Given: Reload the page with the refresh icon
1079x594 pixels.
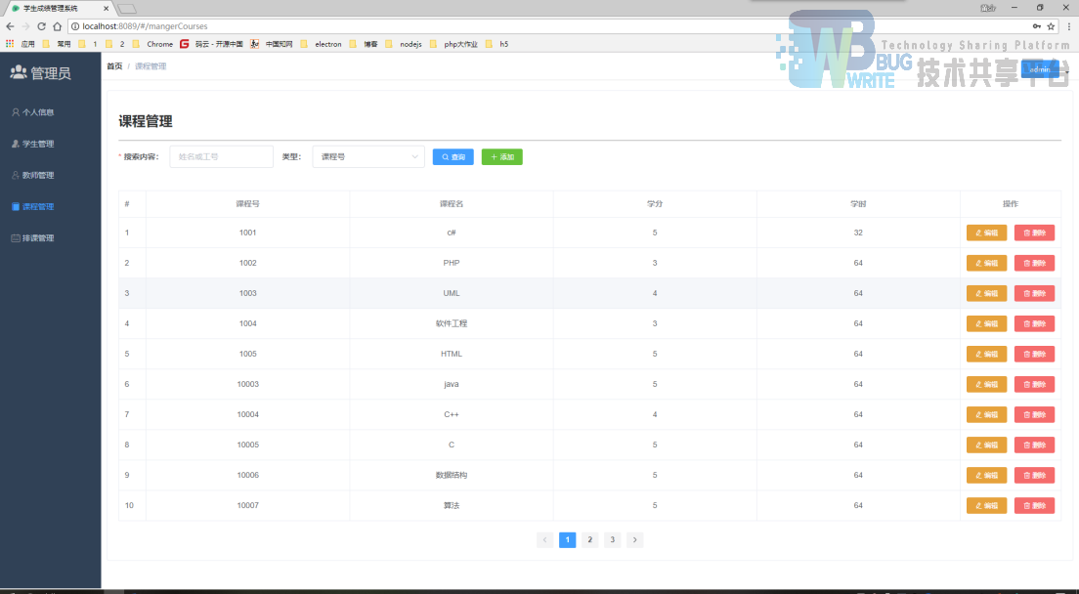Looking at the screenshot, I should 41,26.
